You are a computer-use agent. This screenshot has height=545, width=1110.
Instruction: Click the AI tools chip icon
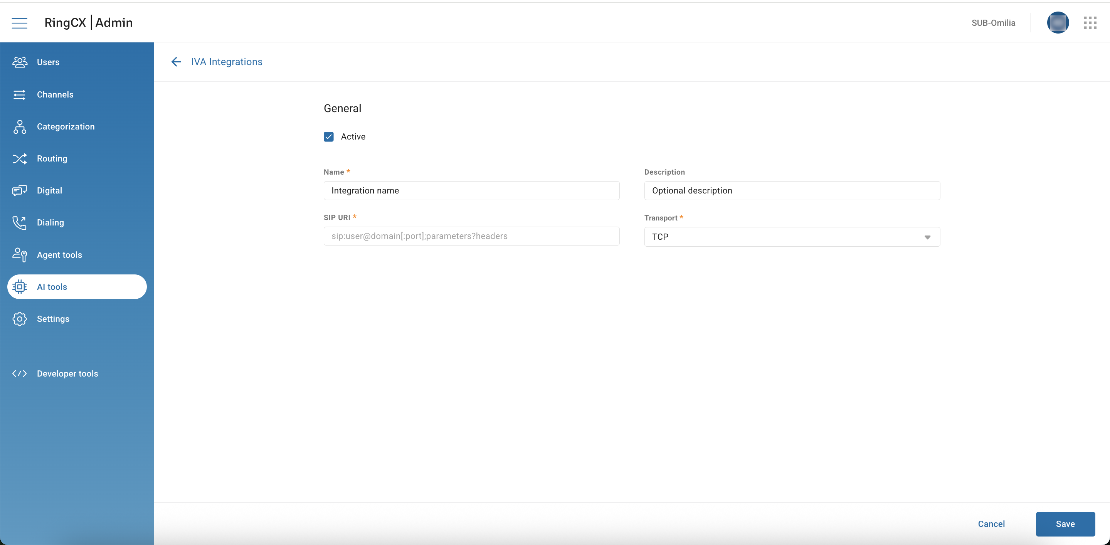pos(19,286)
